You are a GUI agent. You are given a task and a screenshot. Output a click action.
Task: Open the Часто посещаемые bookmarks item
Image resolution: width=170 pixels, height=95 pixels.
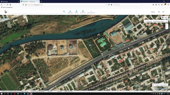pos(7,7)
